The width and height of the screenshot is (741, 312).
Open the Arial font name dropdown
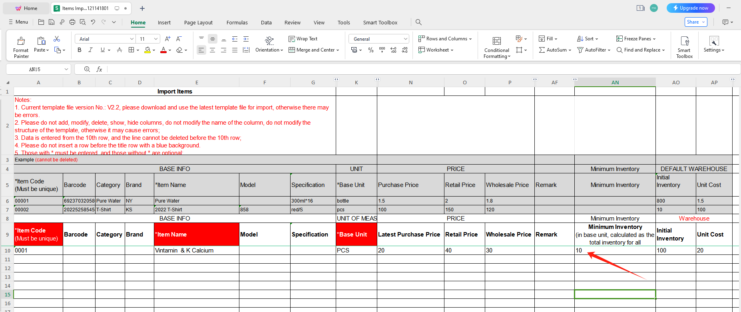point(132,39)
